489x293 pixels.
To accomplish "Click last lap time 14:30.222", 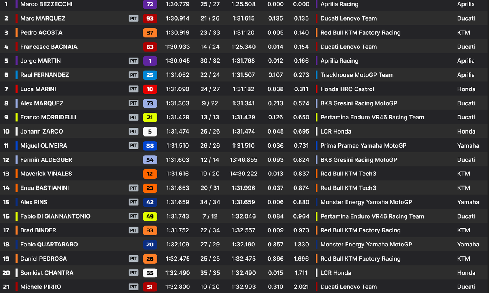I will click(x=243, y=174).
